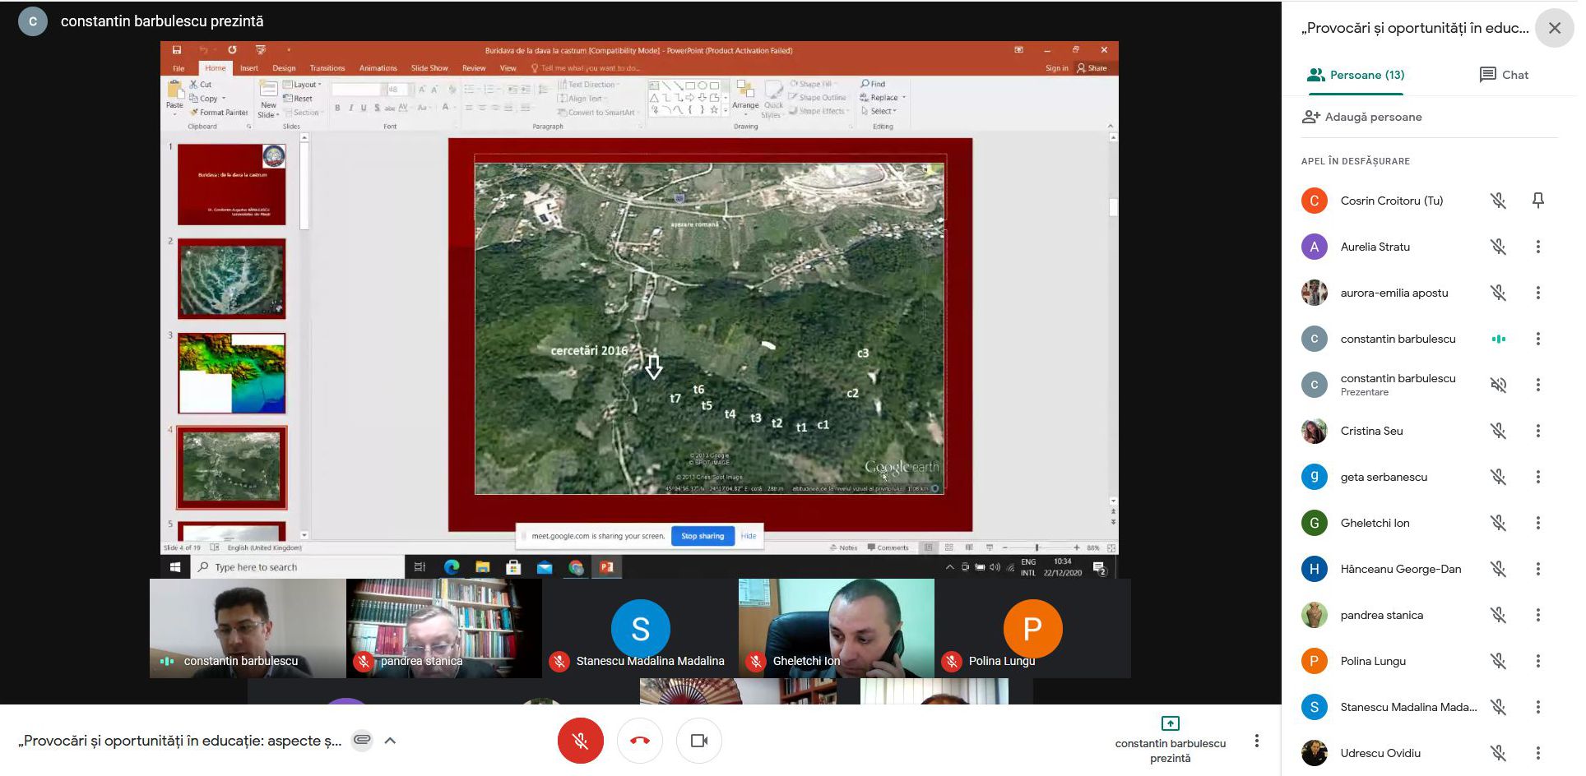Open options menu for Hânceanu George-Dan

[1537, 569]
